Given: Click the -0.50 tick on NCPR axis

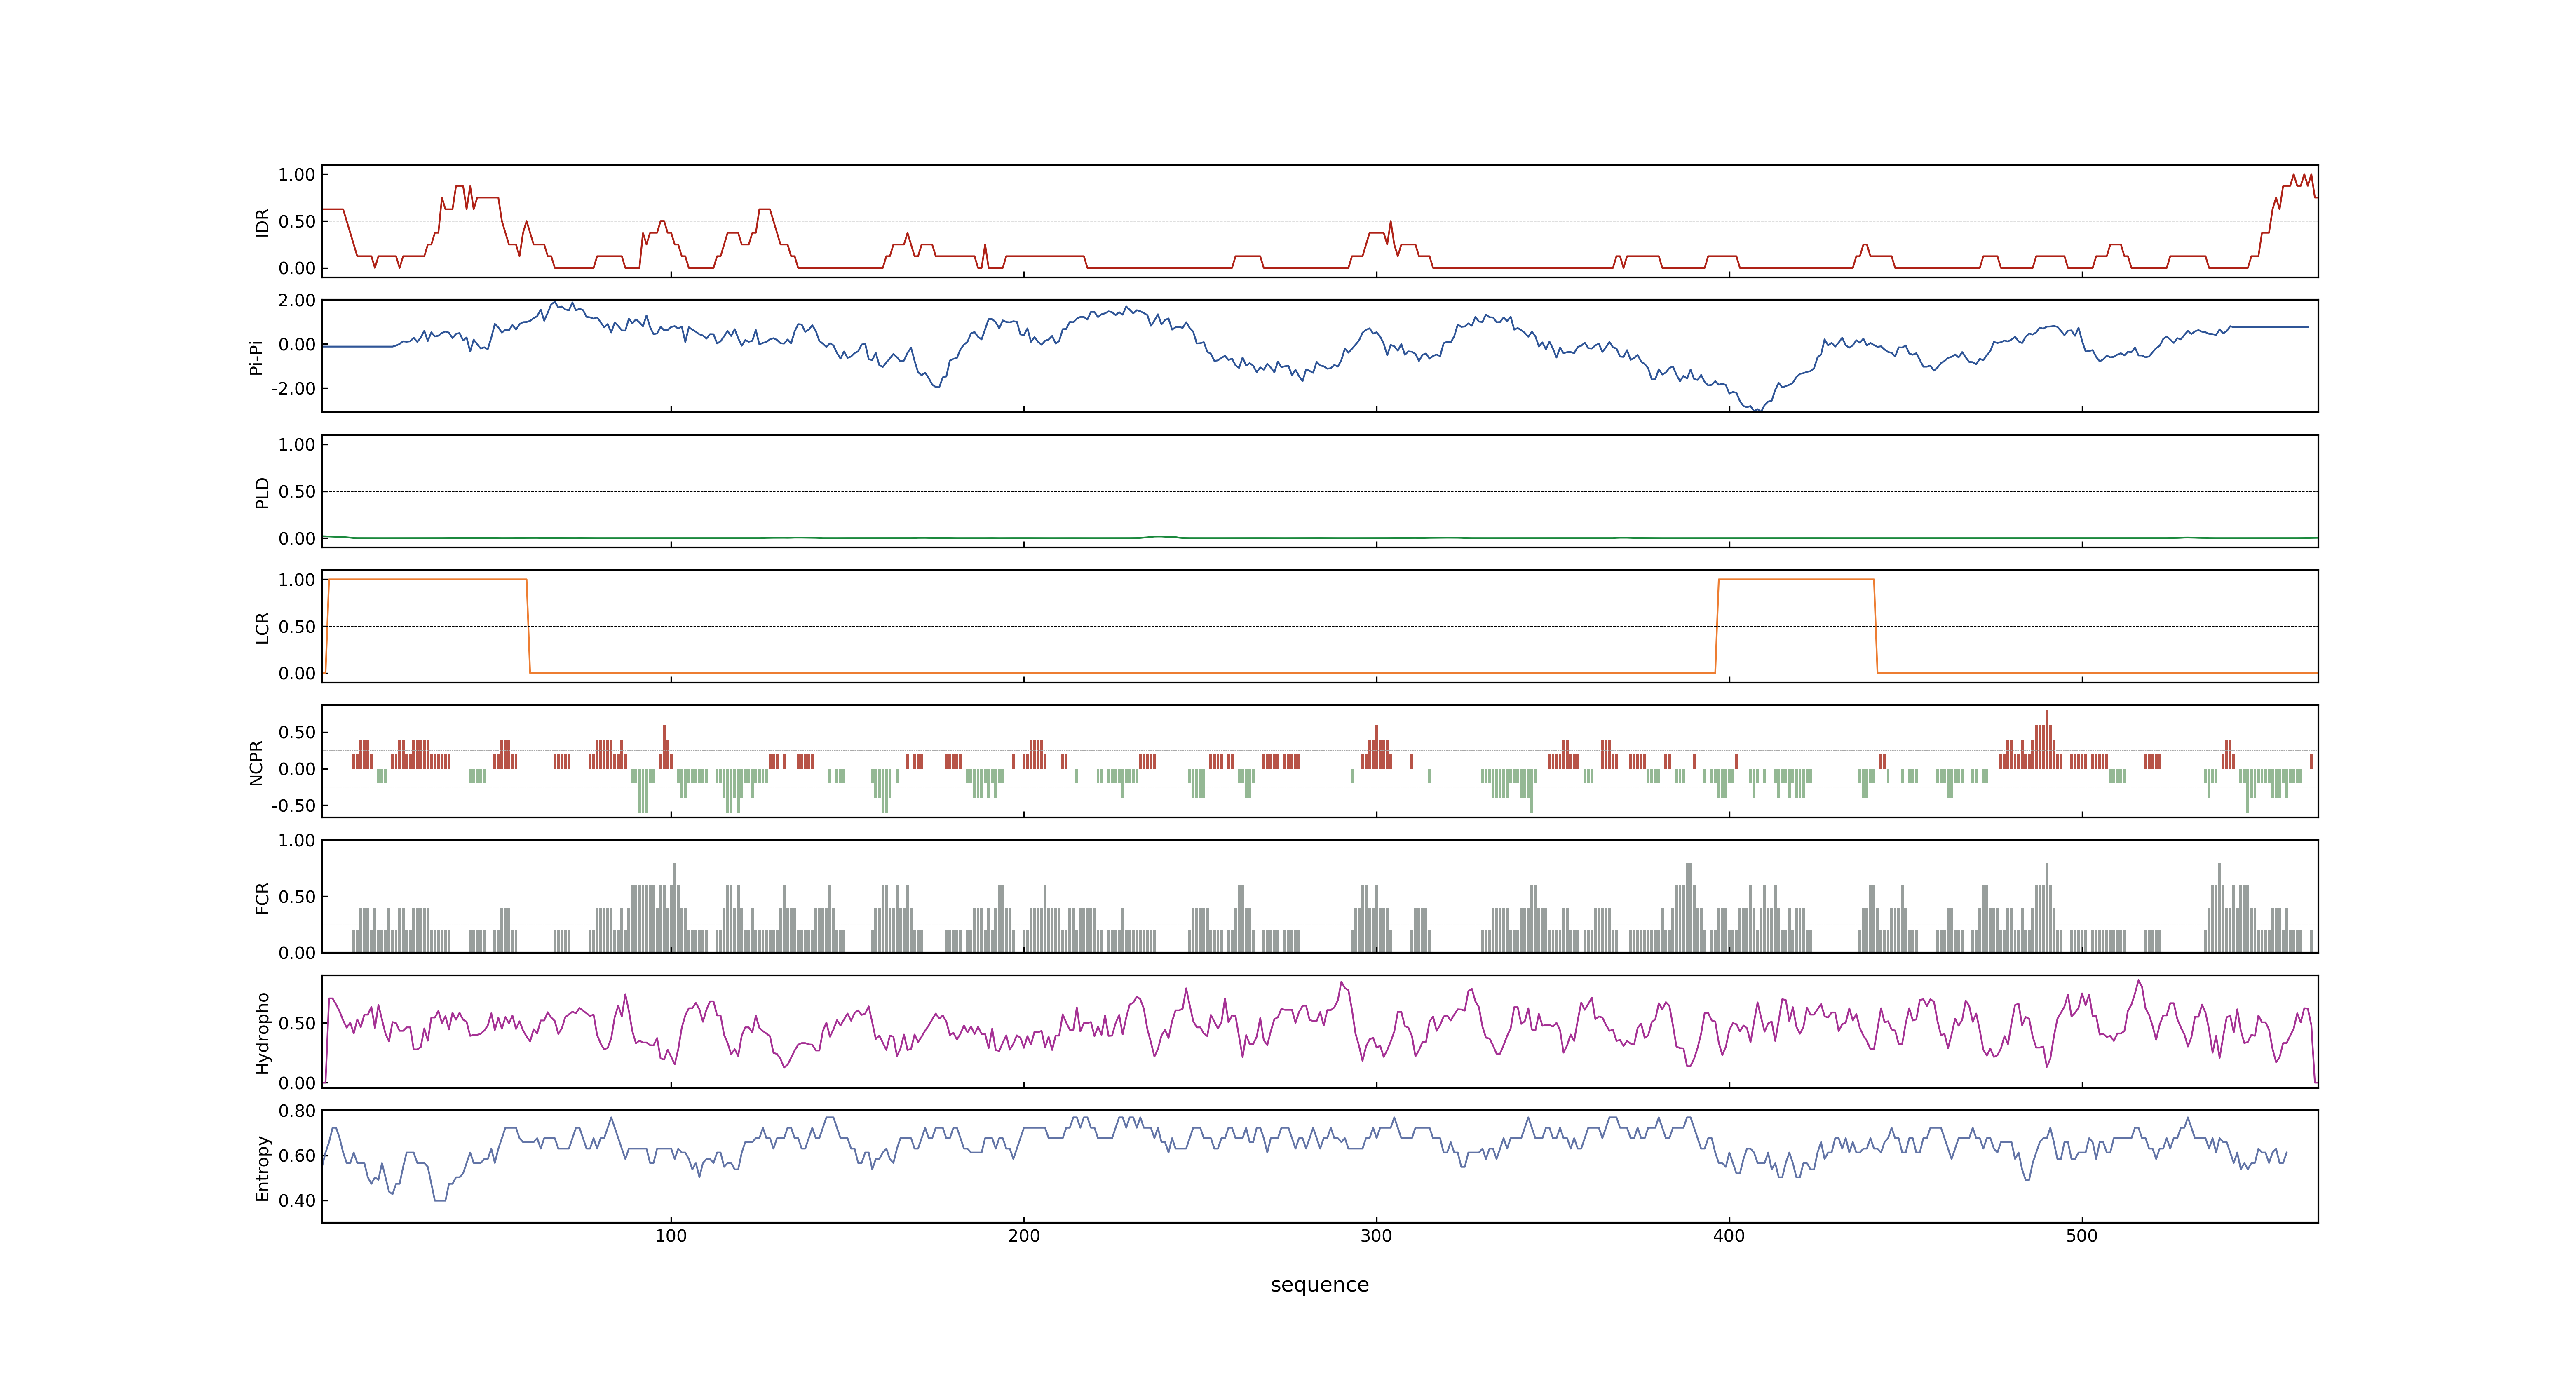Looking at the screenshot, I should click(293, 805).
